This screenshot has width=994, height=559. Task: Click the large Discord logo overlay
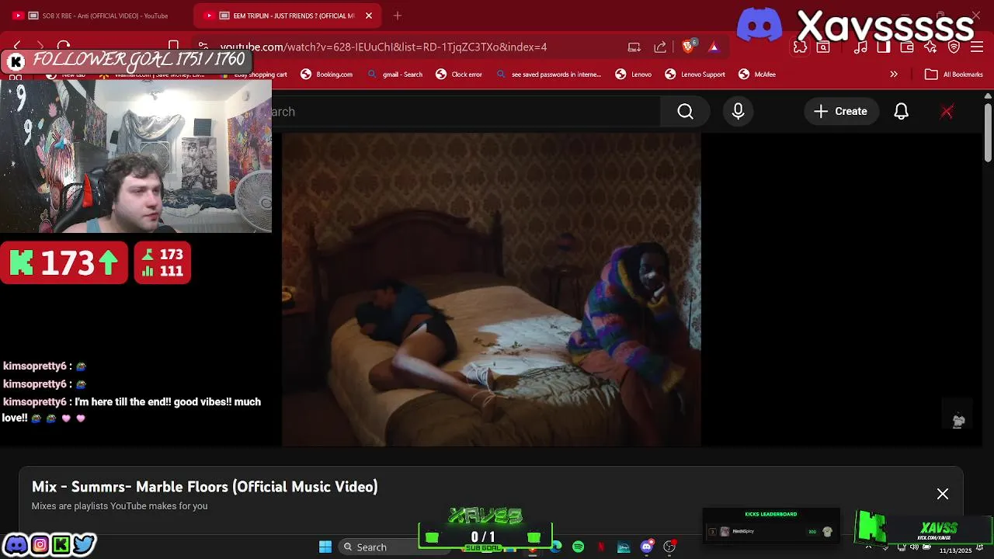pos(759,23)
